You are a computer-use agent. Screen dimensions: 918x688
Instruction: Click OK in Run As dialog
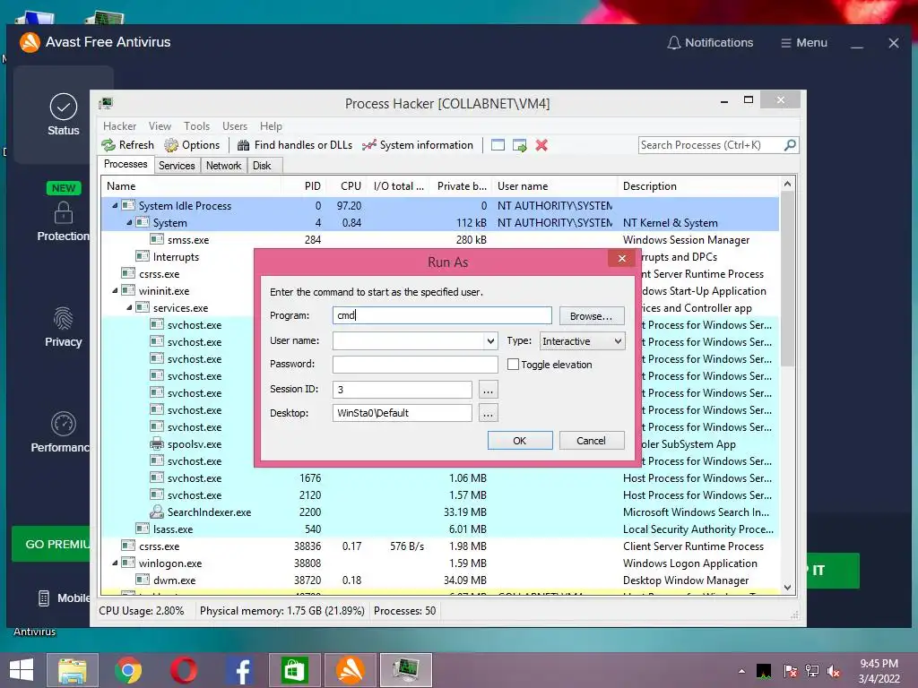click(520, 441)
